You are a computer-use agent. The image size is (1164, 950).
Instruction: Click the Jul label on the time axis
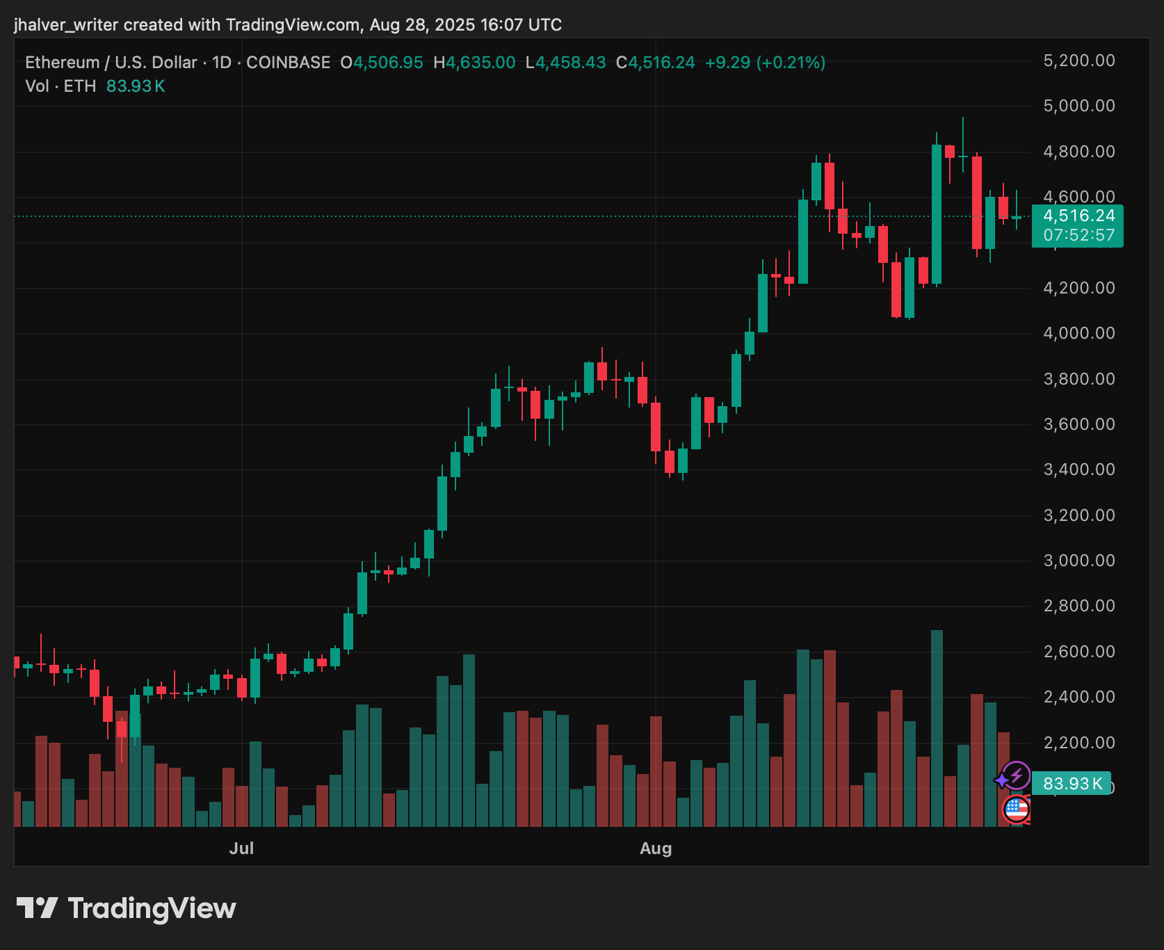pos(243,848)
